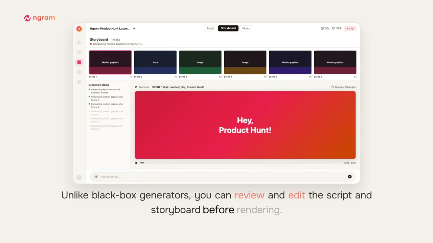The width and height of the screenshot is (433, 243).
Task: Click the Lily user badge
Action: [350, 28]
